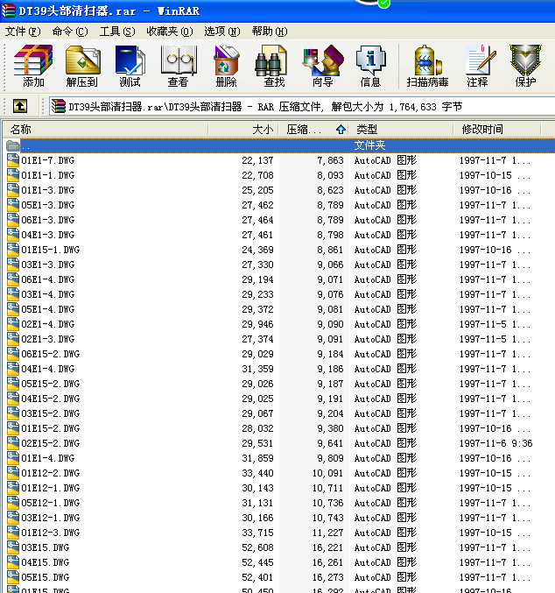Select the 01E15-1.DWG file icon
The height and width of the screenshot is (593, 555).
[x=13, y=250]
